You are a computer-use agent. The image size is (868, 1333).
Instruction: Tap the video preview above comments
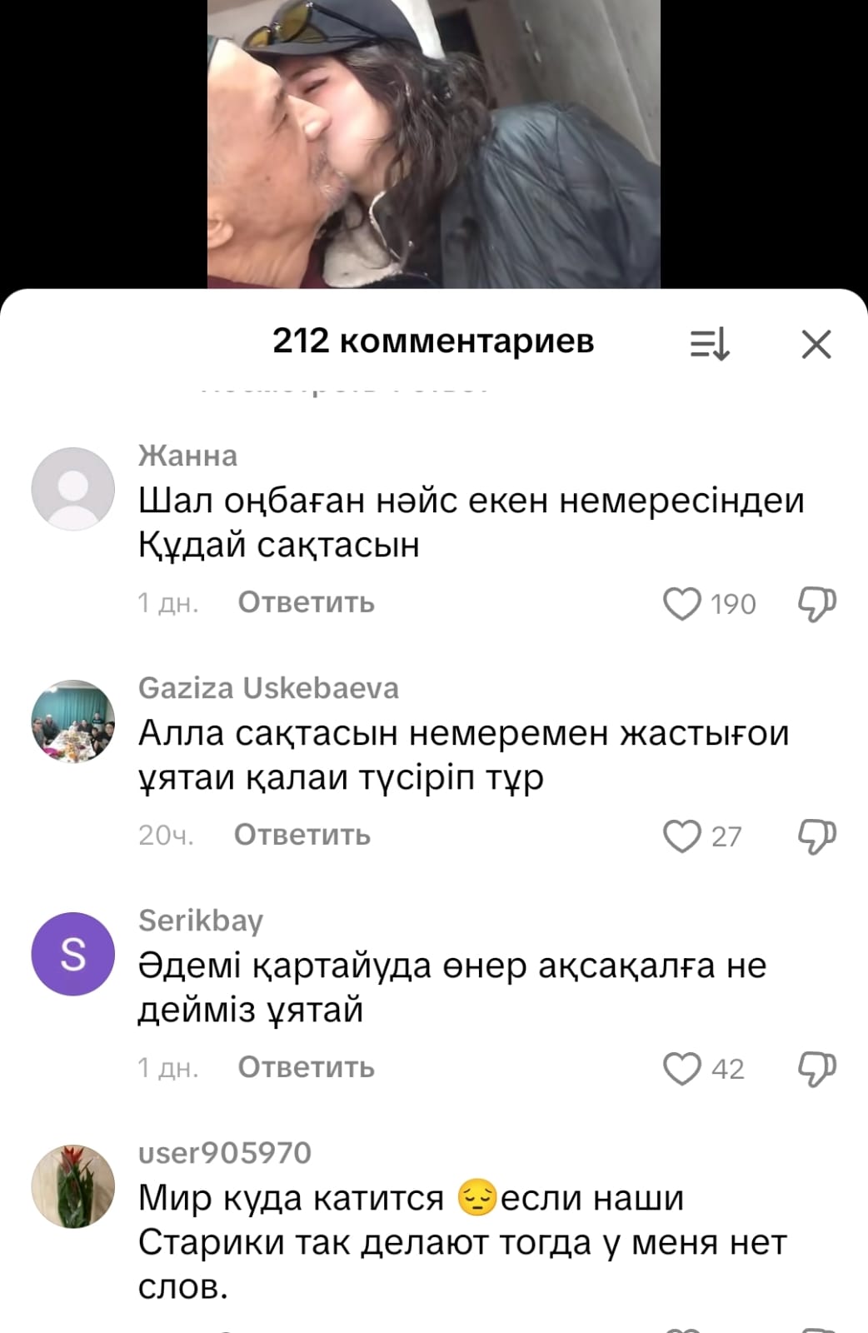tap(434, 144)
